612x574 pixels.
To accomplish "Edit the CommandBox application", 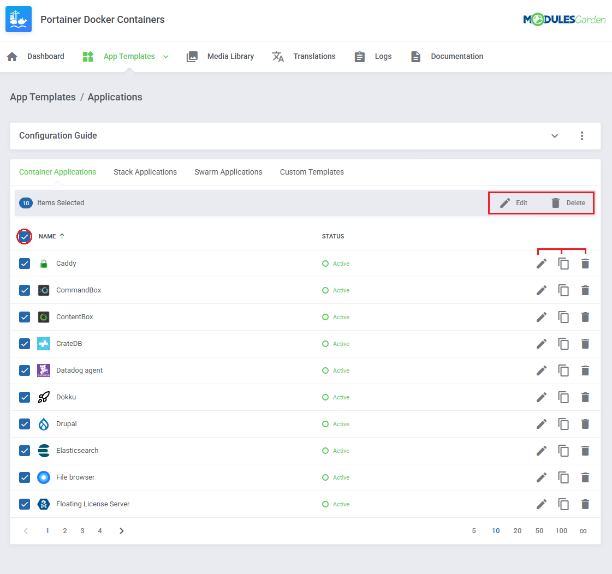I will (542, 290).
